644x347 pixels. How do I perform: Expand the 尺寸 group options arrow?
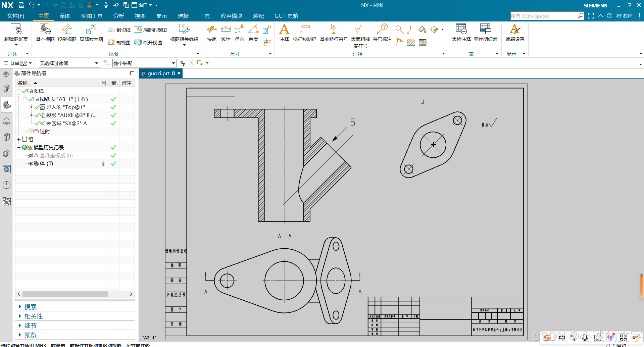click(270, 54)
